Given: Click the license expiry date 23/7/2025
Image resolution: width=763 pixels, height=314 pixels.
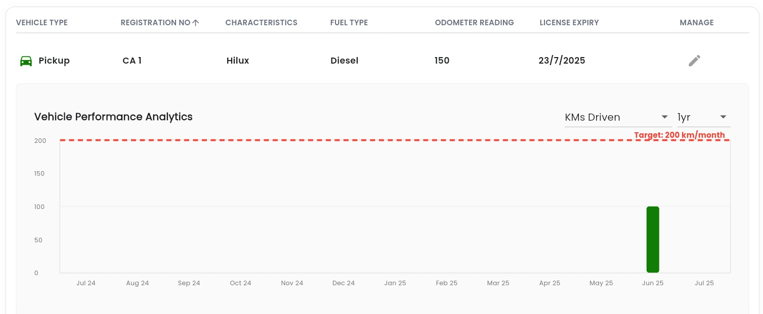Looking at the screenshot, I should pos(562,61).
